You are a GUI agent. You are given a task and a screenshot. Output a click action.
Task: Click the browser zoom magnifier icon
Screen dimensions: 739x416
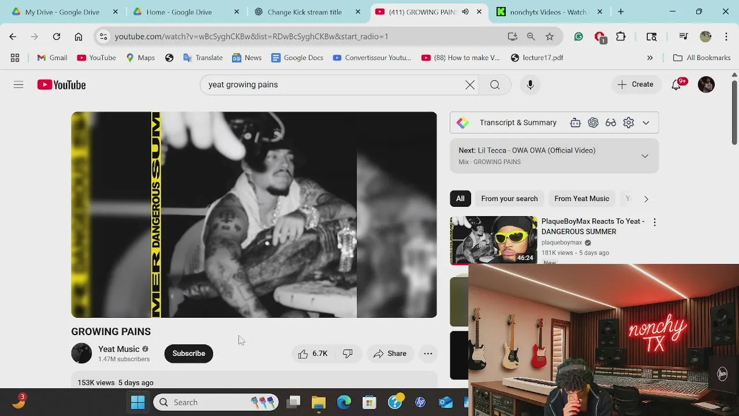531,36
